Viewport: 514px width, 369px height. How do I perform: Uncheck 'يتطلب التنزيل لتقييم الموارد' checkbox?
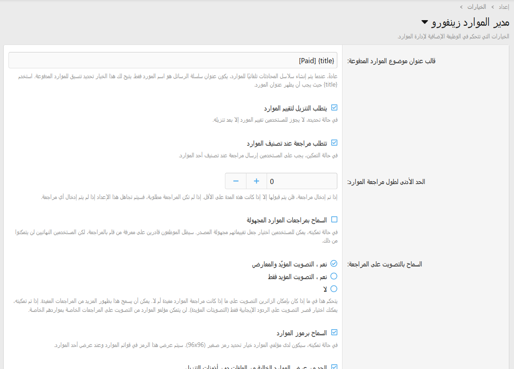(334, 108)
